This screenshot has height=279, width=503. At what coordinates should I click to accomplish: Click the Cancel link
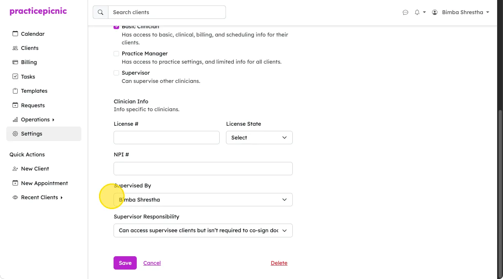[x=152, y=263]
